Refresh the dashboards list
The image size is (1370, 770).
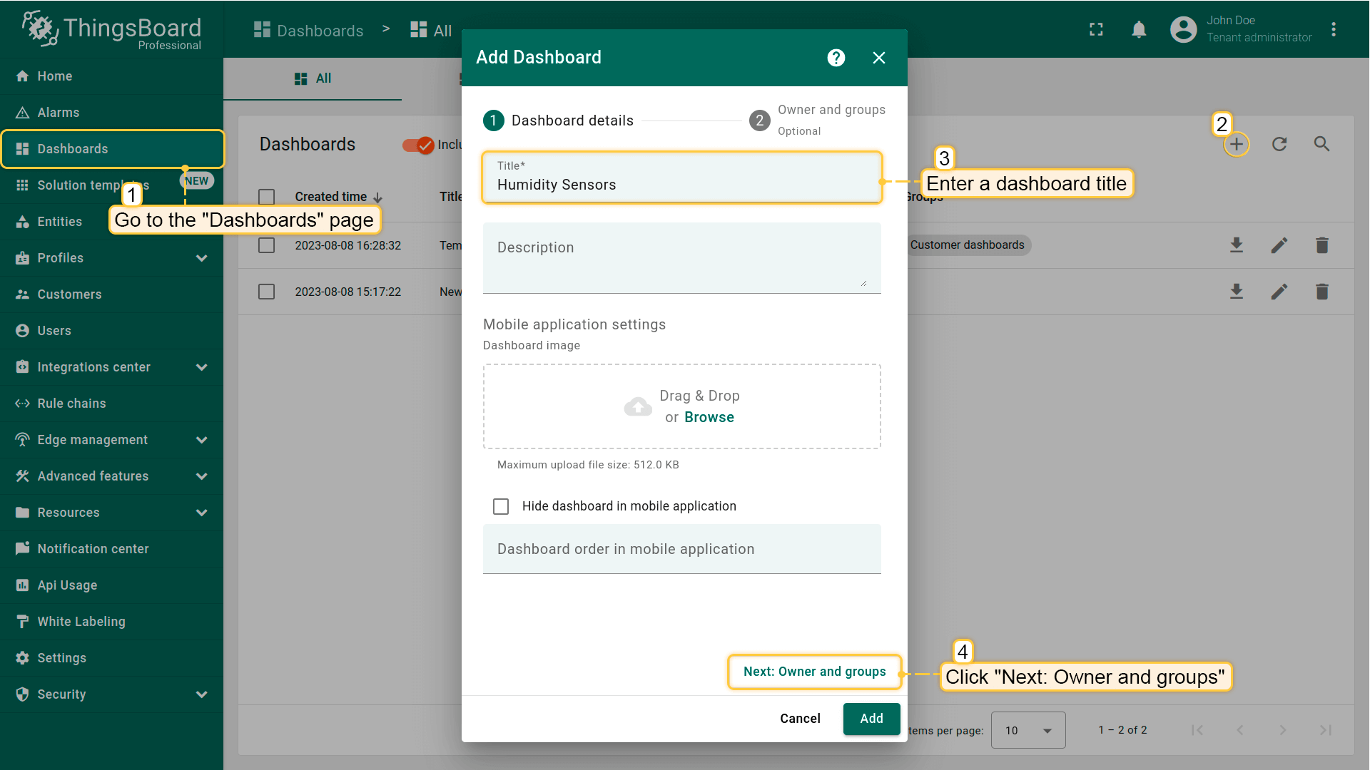pyautogui.click(x=1279, y=145)
